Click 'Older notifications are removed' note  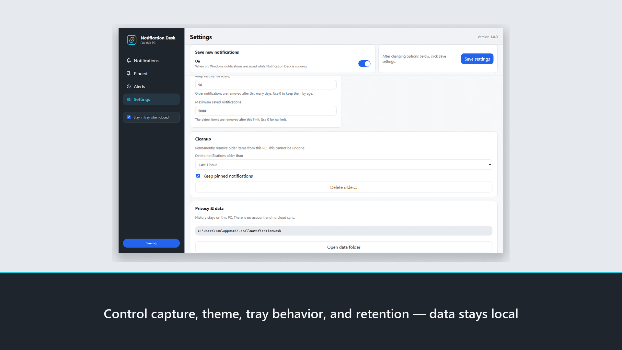click(x=254, y=94)
